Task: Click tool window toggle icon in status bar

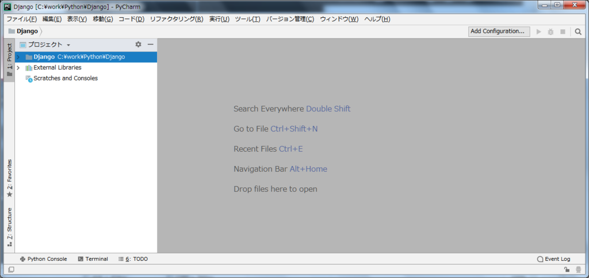Action: point(11,269)
